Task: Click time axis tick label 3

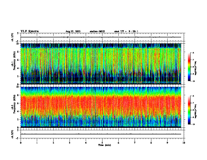Action: click(70, 143)
